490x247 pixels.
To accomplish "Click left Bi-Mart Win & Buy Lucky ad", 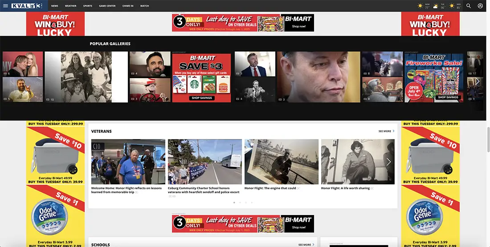I will [55, 24].
